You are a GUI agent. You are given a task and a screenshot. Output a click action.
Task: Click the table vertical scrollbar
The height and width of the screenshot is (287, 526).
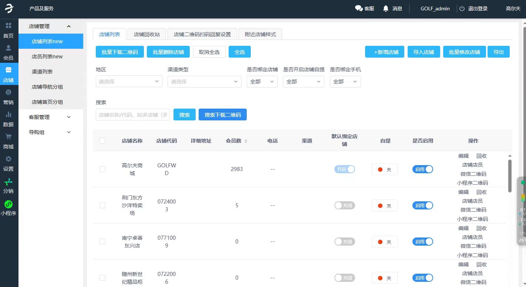510,176
